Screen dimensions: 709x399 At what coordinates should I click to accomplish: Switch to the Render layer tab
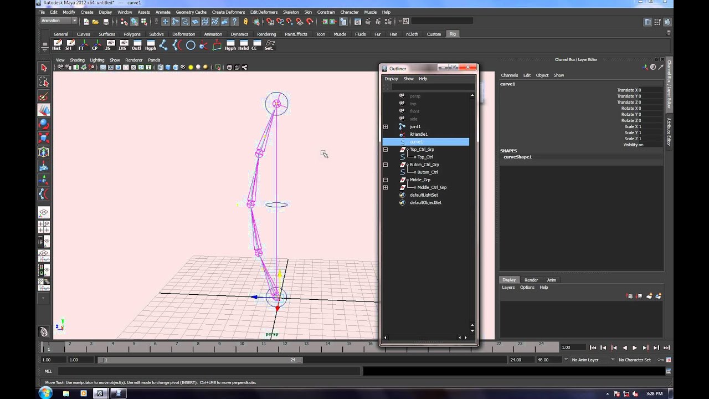pos(531,280)
